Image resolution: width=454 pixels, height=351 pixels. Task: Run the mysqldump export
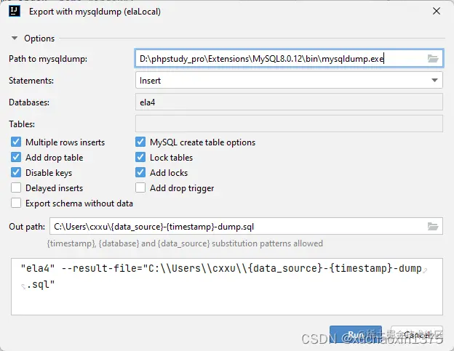(x=356, y=334)
